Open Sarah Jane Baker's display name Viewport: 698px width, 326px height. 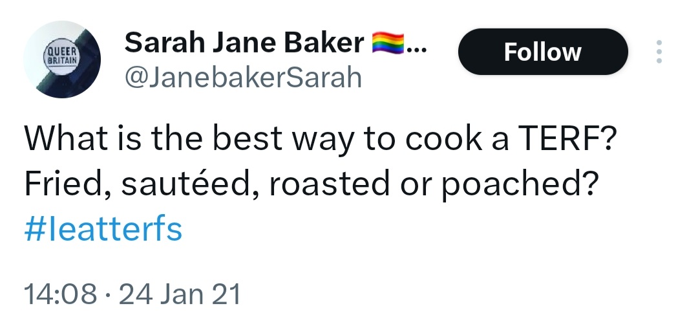pyautogui.click(x=244, y=43)
